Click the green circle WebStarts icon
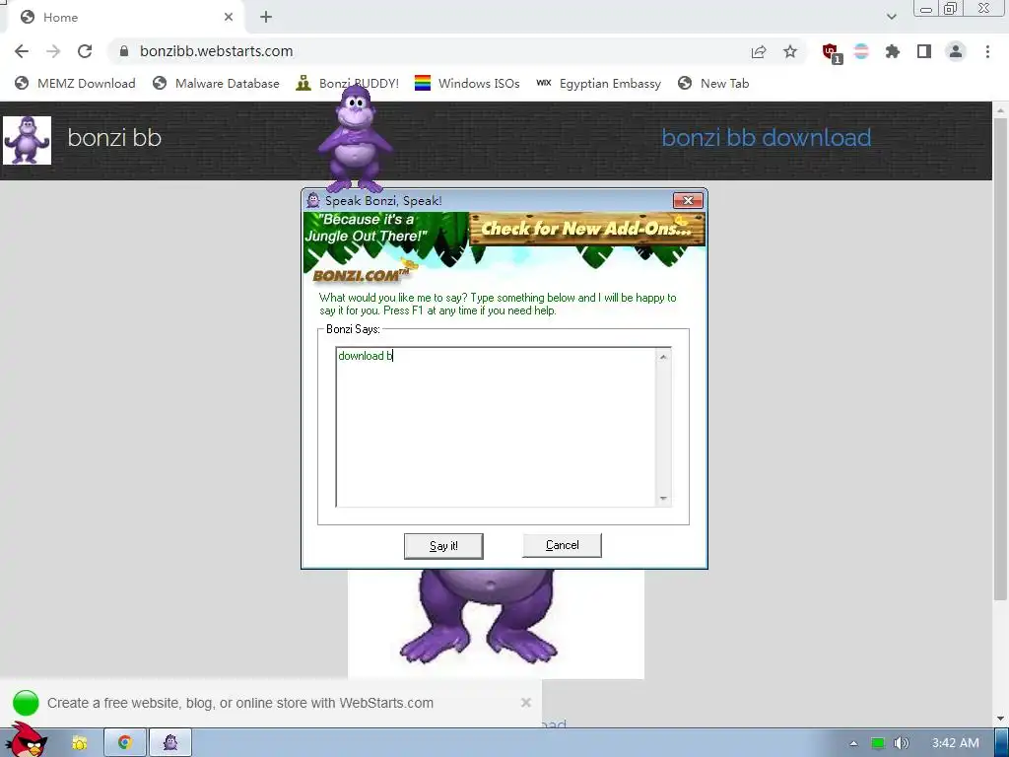The width and height of the screenshot is (1009, 757). click(26, 702)
